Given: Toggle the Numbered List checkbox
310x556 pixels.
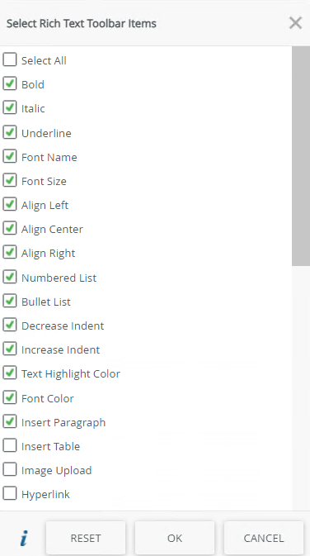Looking at the screenshot, I should pos(10,277).
